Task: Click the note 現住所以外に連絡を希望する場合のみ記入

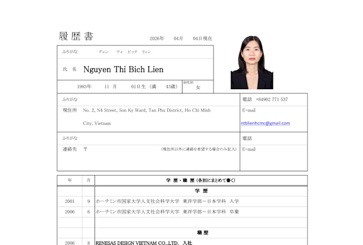Action: pos(199,149)
